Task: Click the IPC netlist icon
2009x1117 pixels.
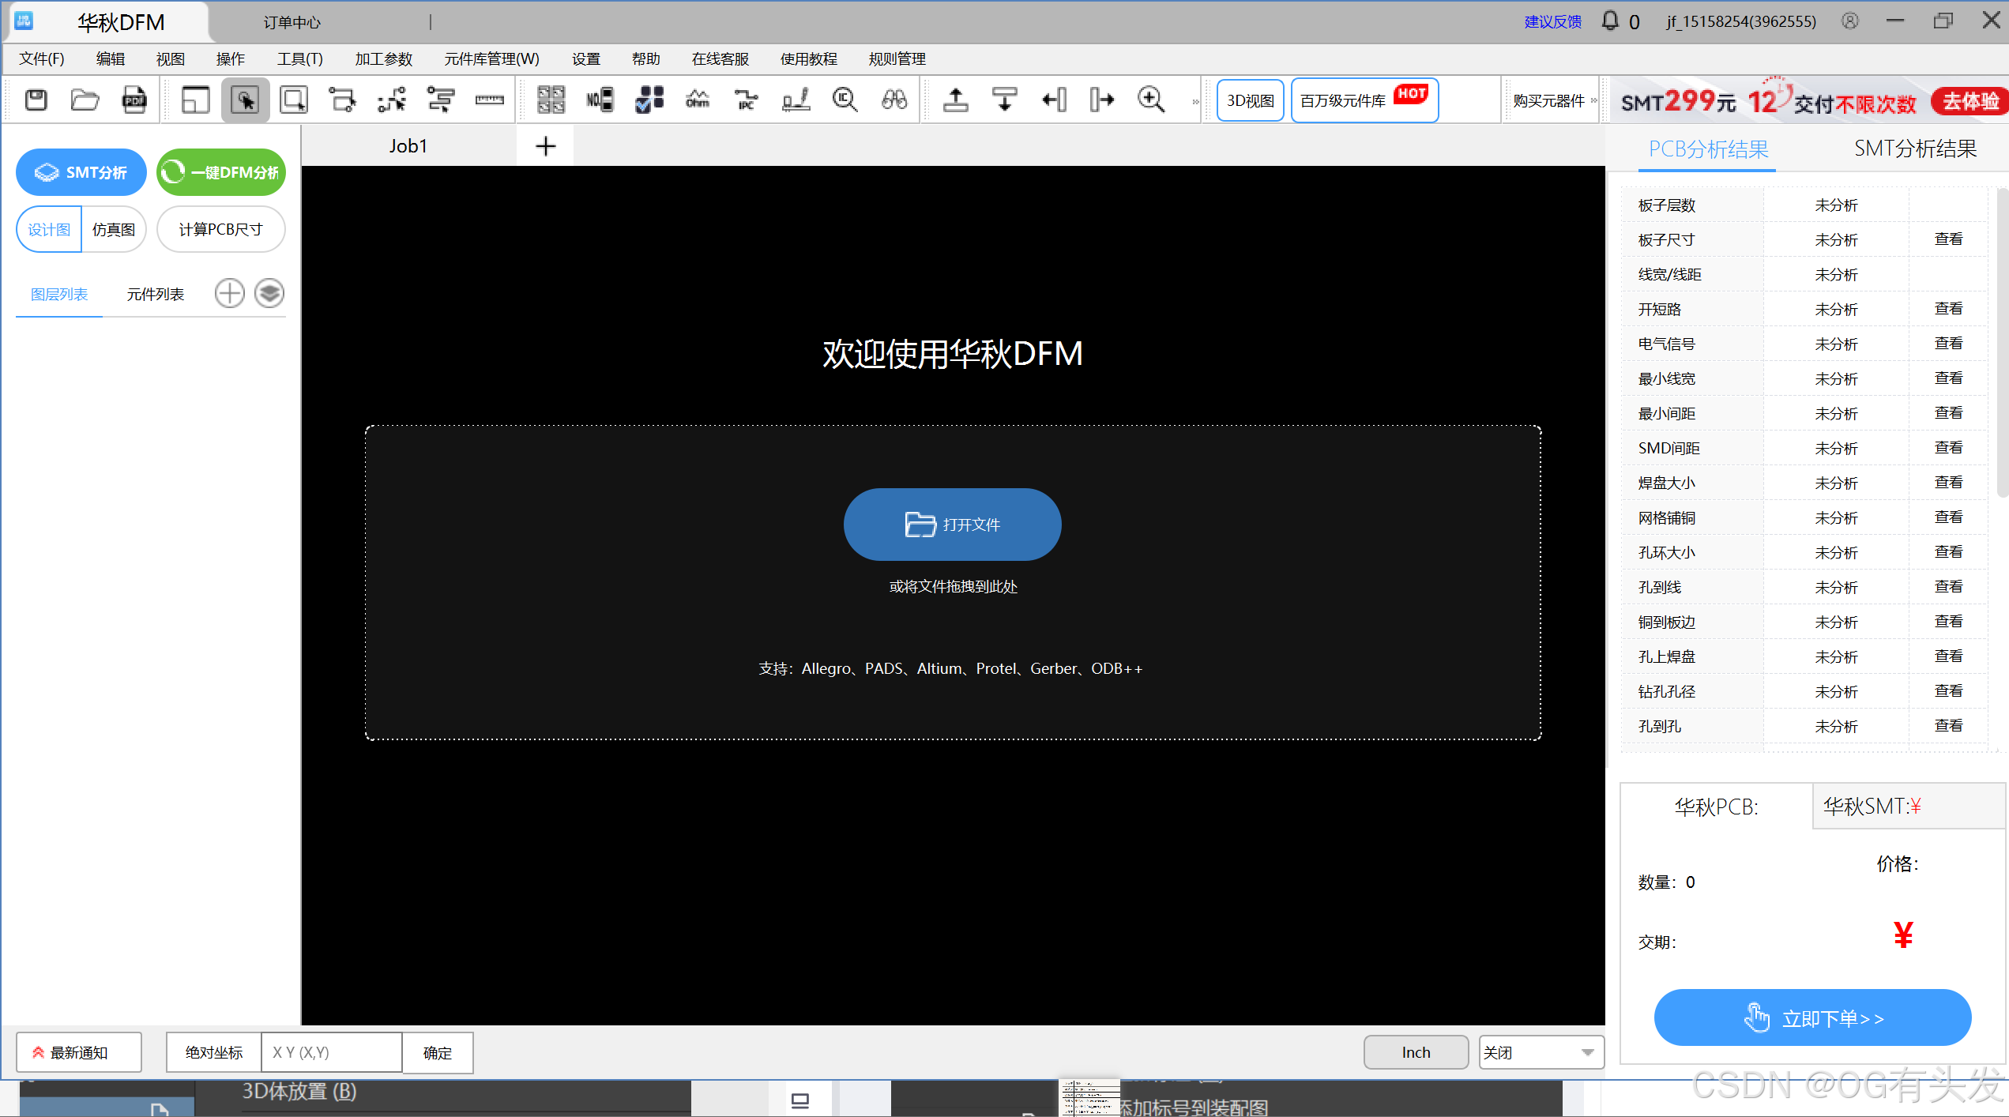Action: point(746,100)
